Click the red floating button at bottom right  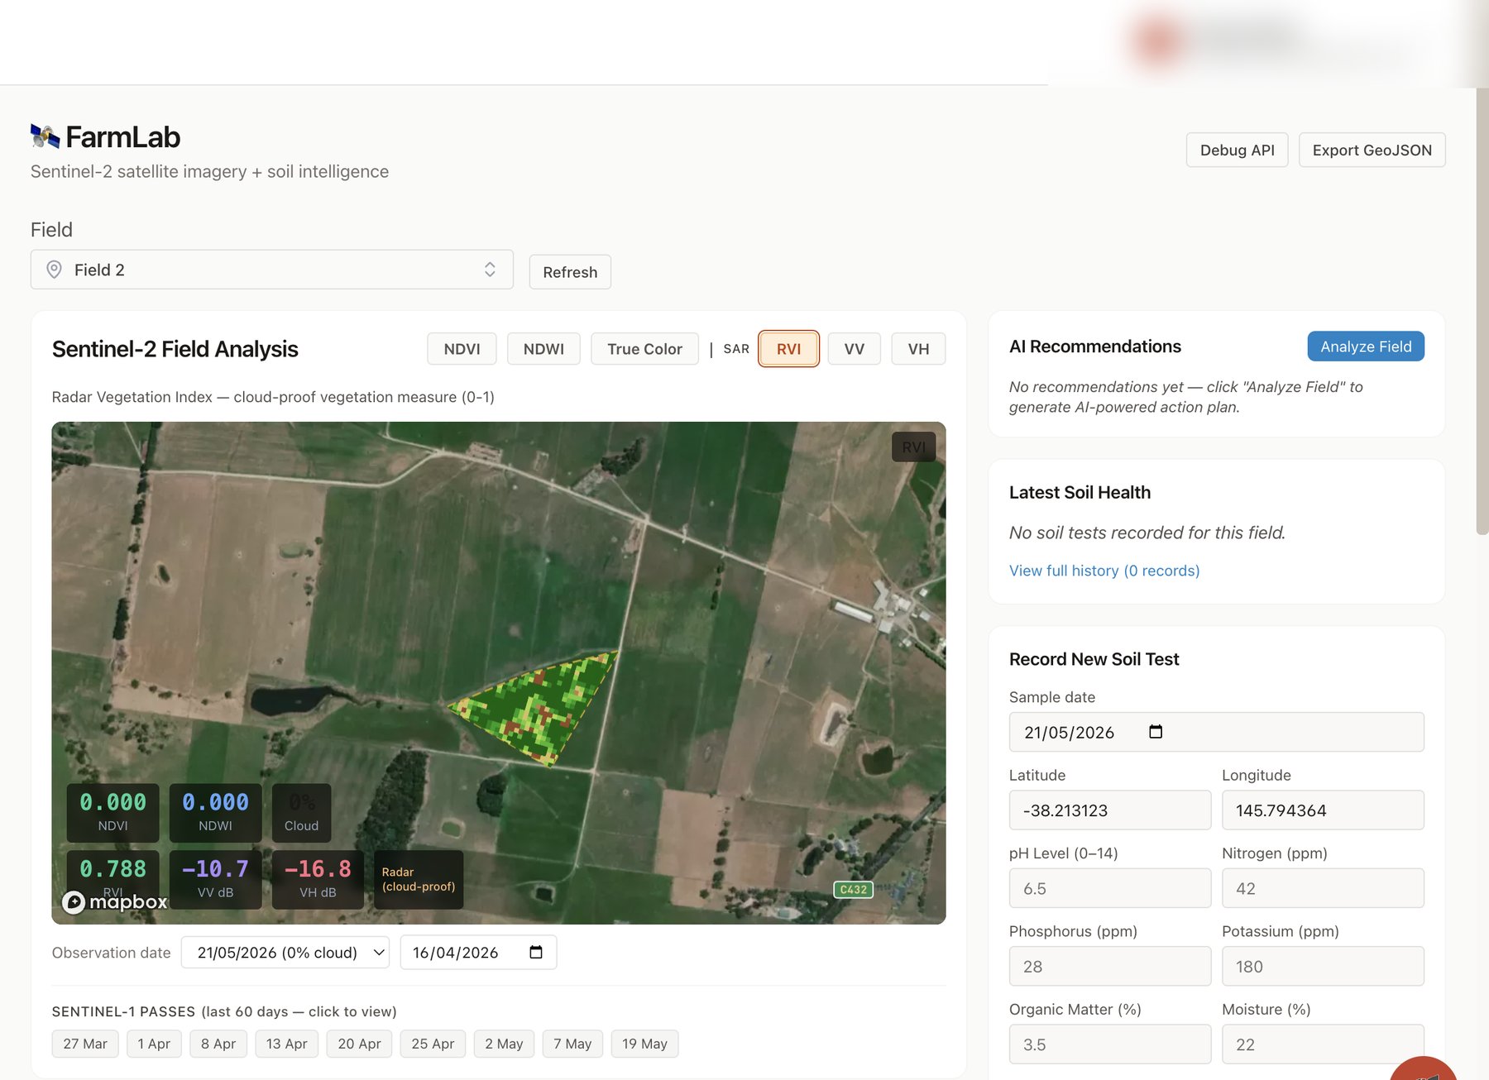pos(1424,1069)
